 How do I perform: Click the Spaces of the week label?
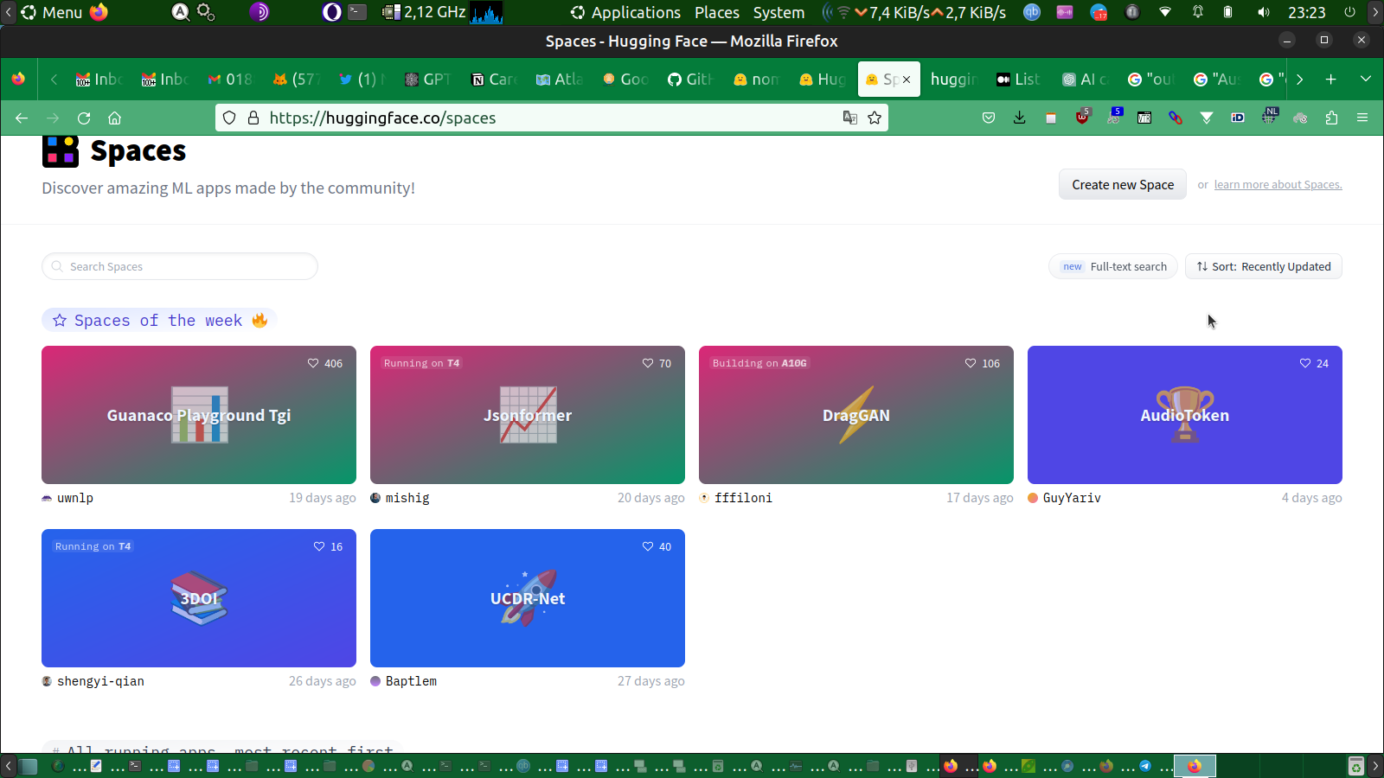159,321
